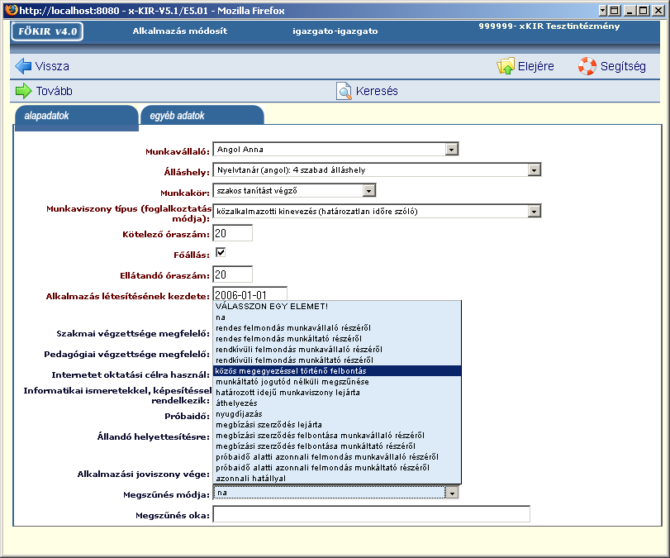Screen dimensions: 670x558
Task: Click 'Alkalmazás módosít' header text
Action: pos(180,31)
